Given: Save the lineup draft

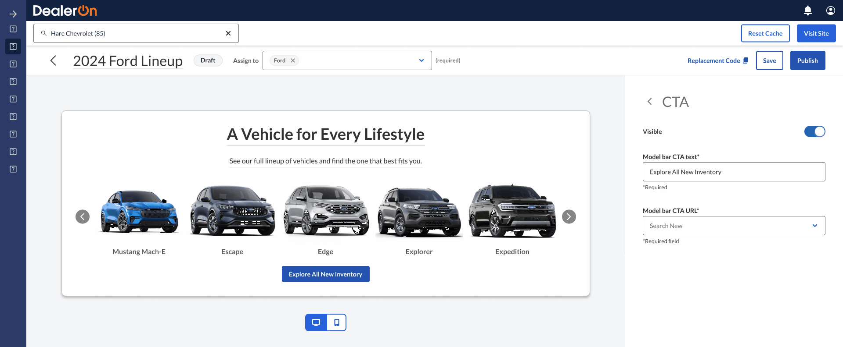Looking at the screenshot, I should (x=769, y=60).
